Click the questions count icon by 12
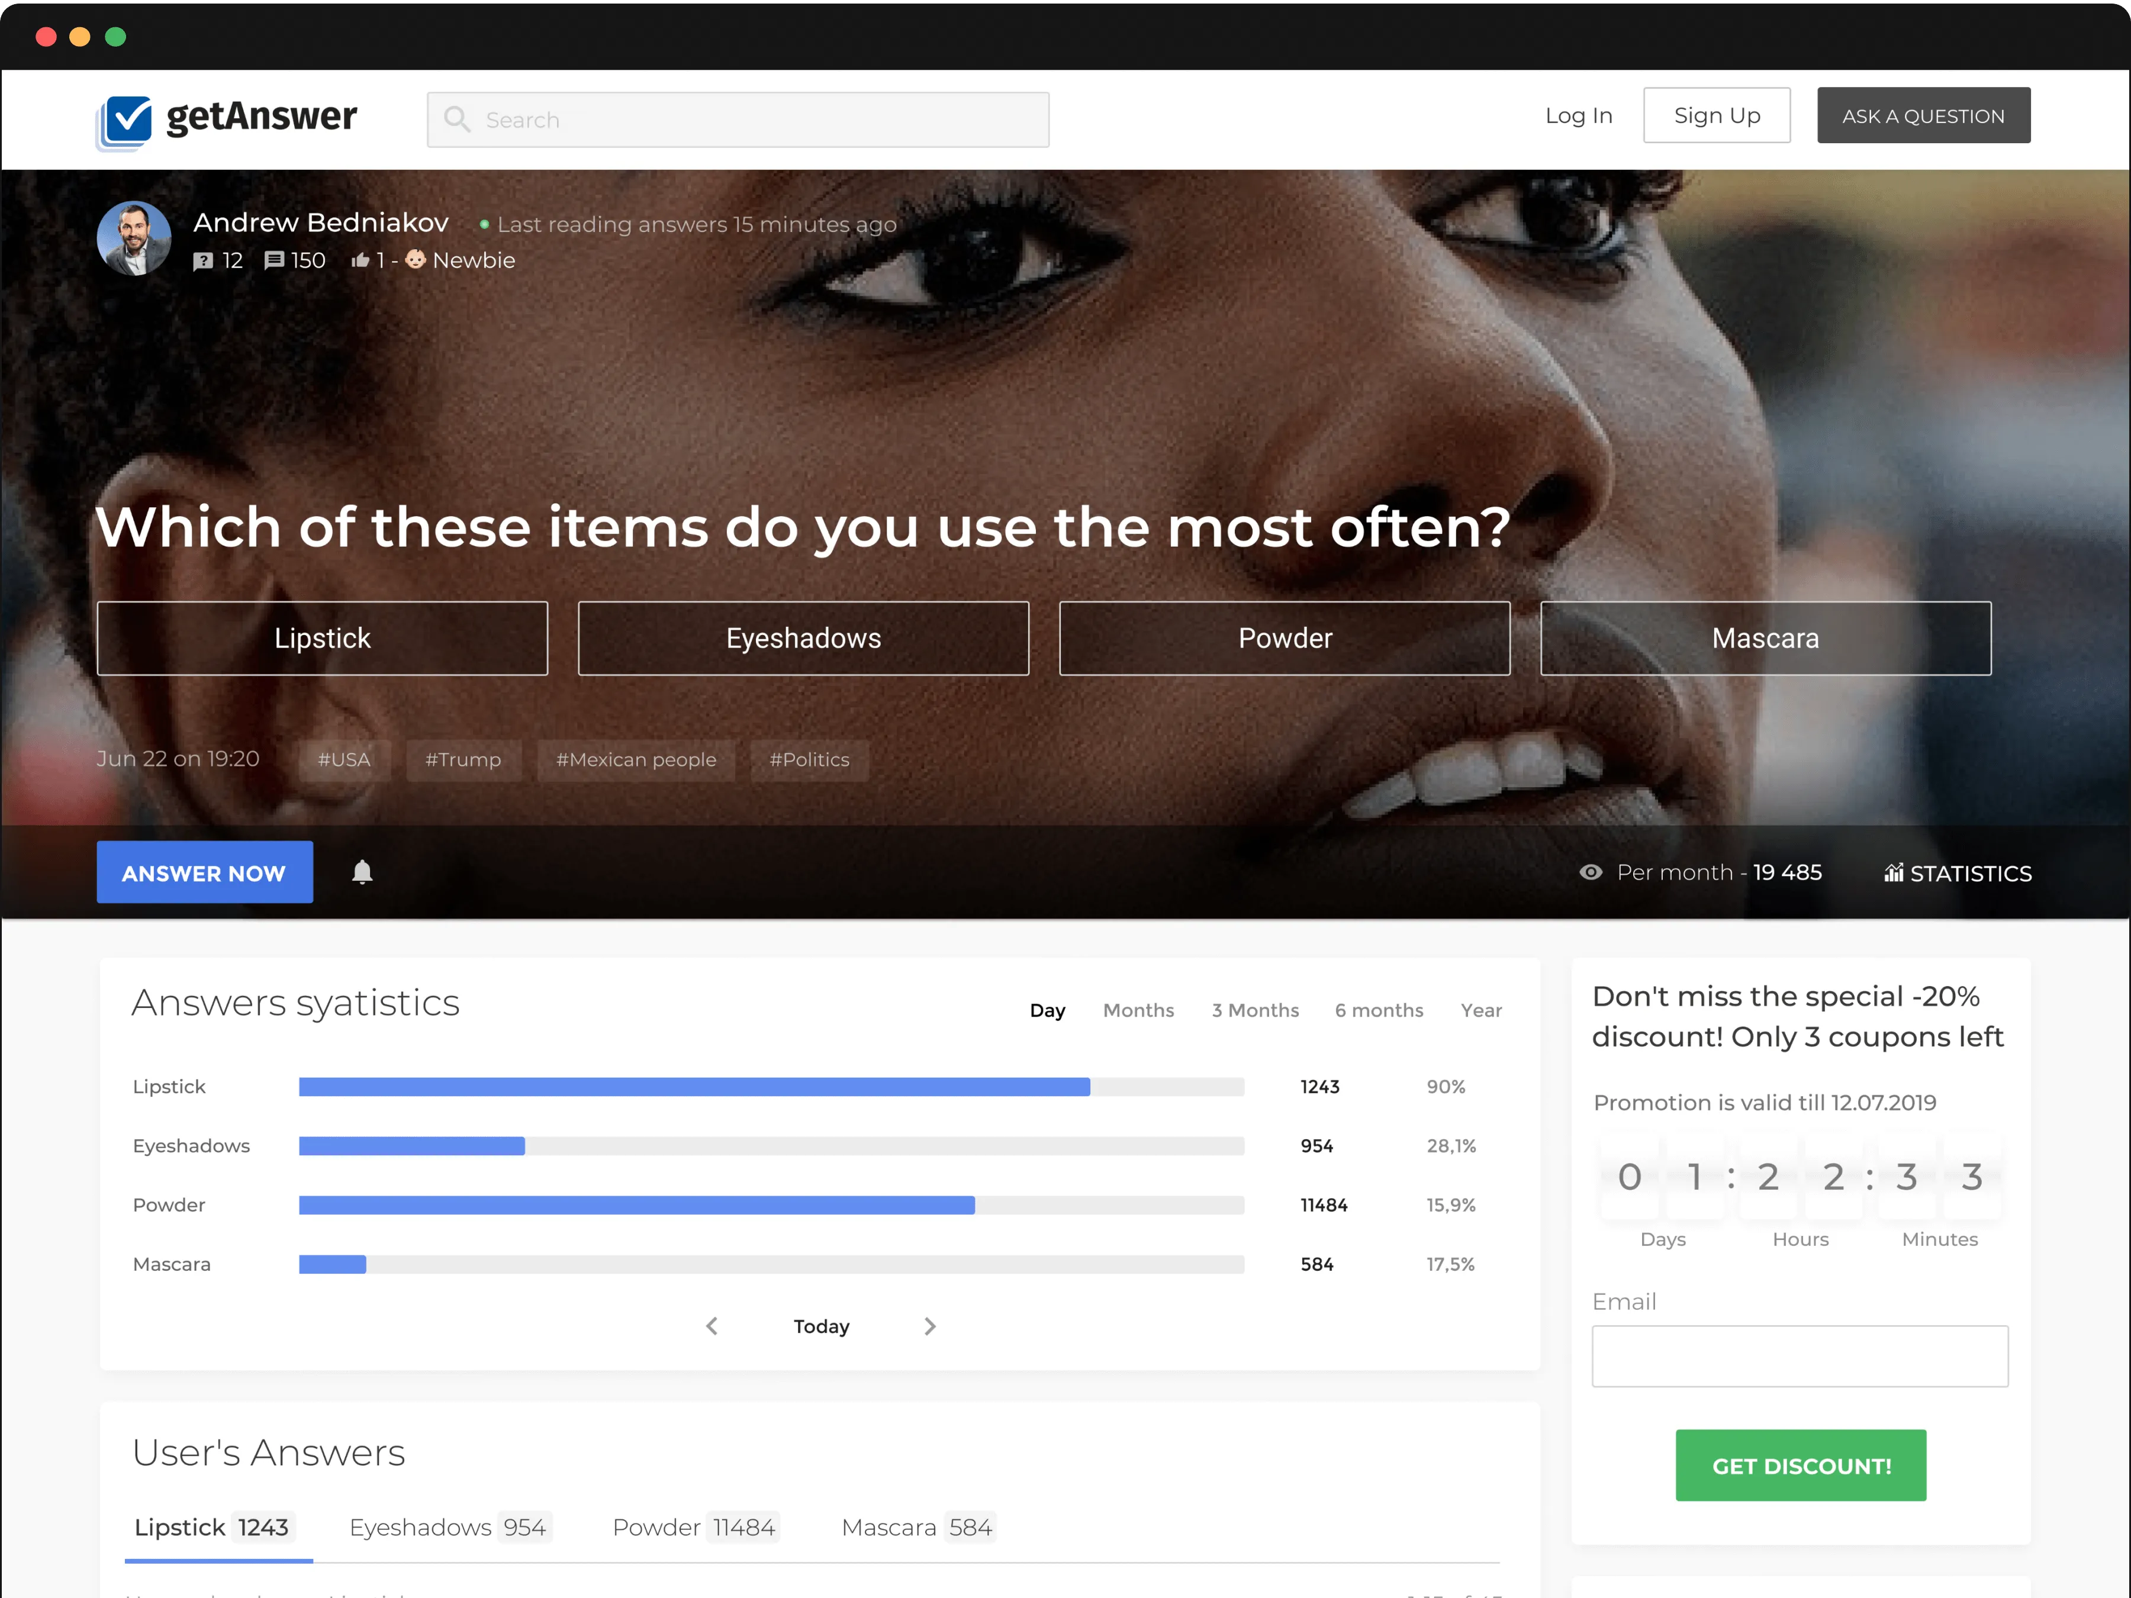 click(x=202, y=261)
